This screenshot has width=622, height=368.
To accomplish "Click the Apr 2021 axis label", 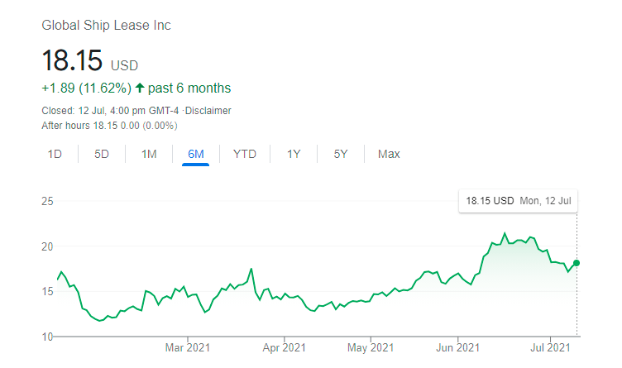I will pyautogui.click(x=284, y=350).
